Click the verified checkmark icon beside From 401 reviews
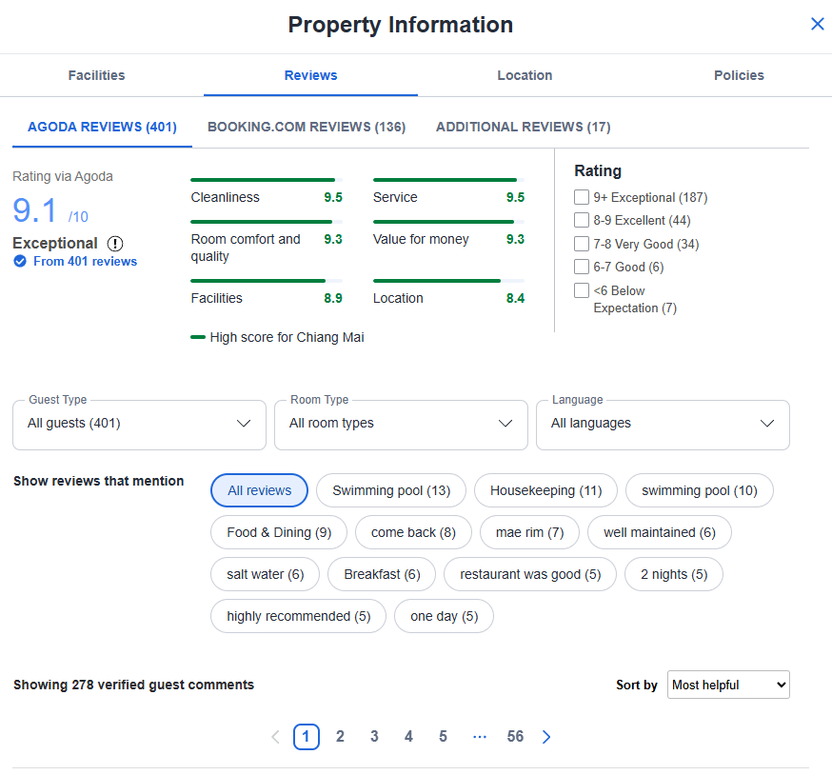Image resolution: width=832 pixels, height=775 pixels. [20, 262]
